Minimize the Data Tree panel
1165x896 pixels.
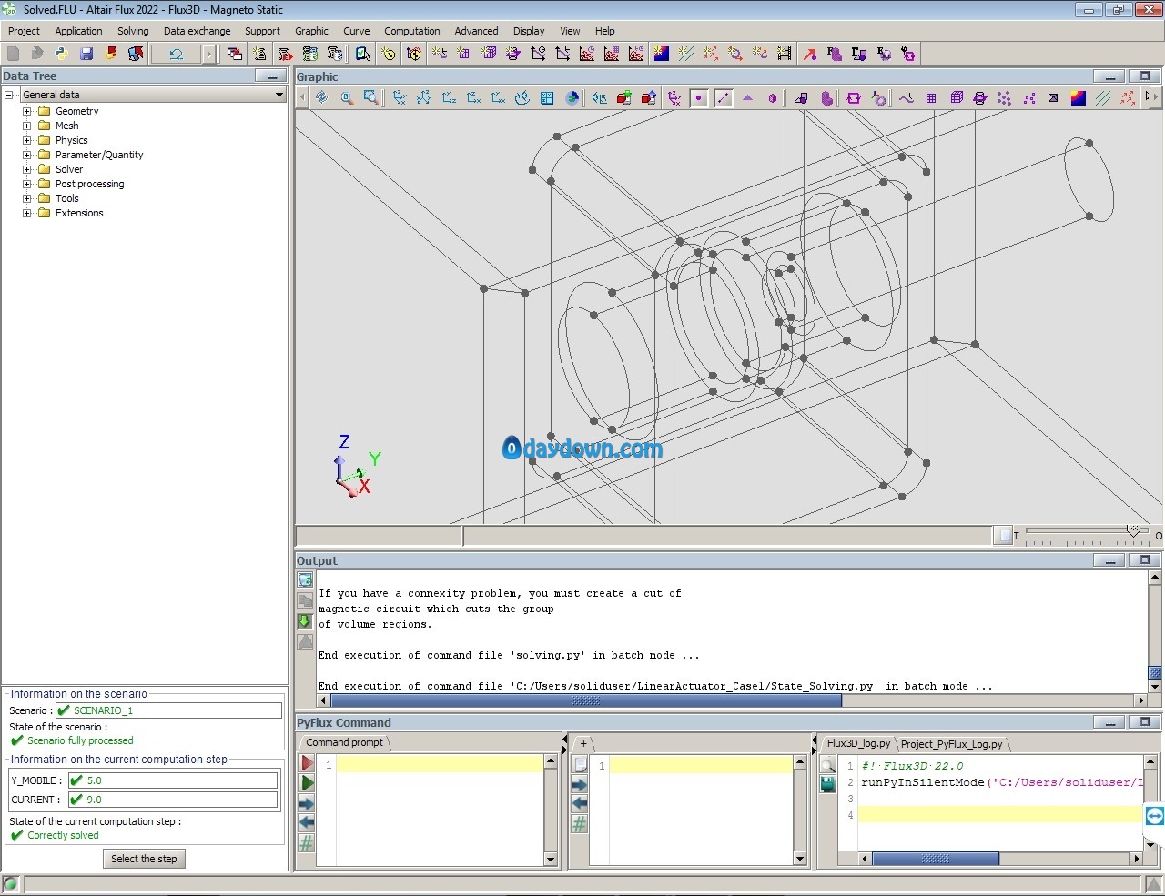271,76
